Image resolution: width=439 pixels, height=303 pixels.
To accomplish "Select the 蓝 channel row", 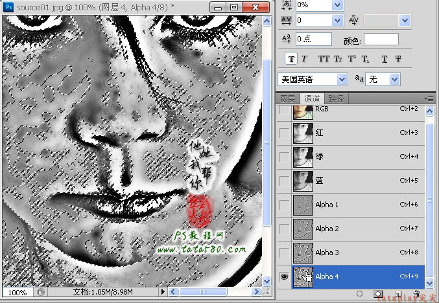I will [351, 181].
